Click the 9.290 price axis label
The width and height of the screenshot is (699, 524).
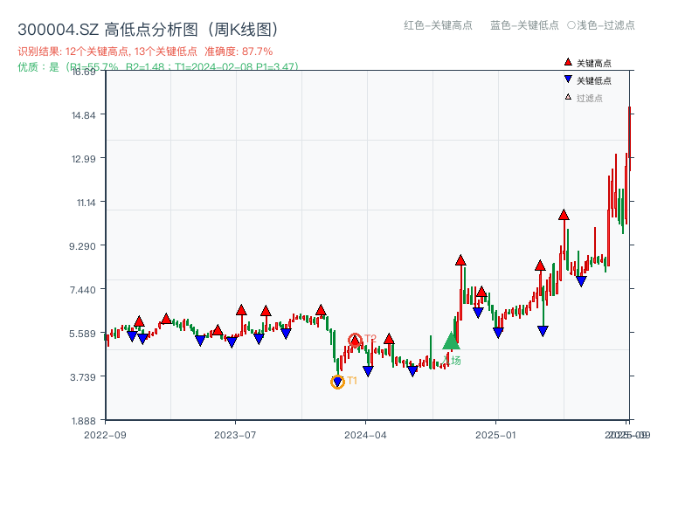click(82, 246)
